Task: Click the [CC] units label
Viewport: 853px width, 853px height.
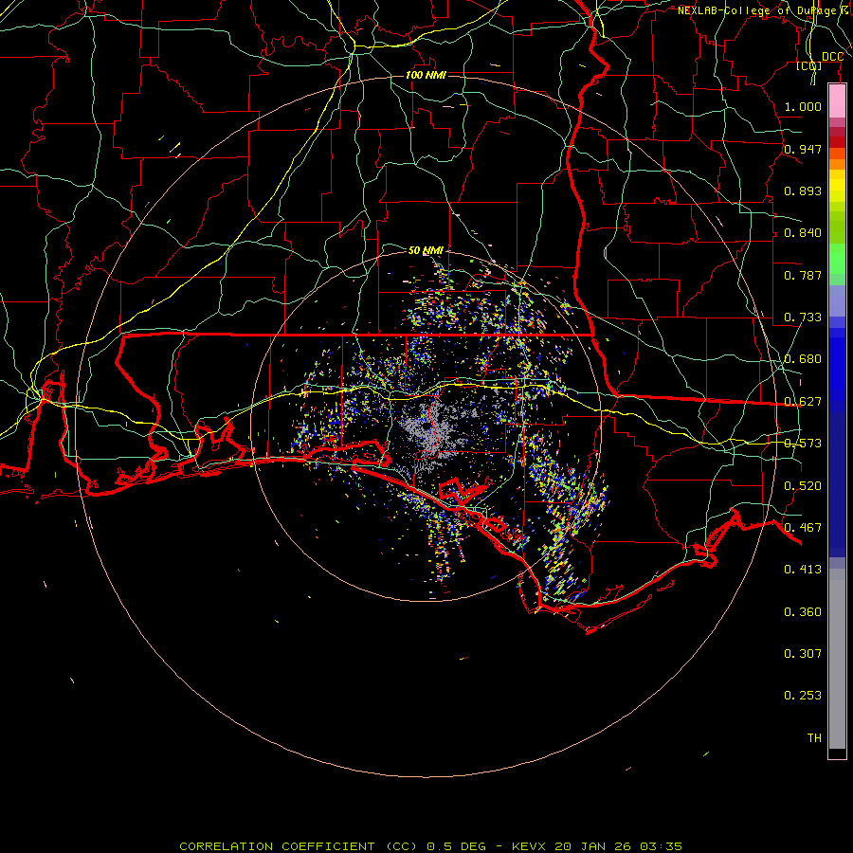Action: (x=809, y=65)
